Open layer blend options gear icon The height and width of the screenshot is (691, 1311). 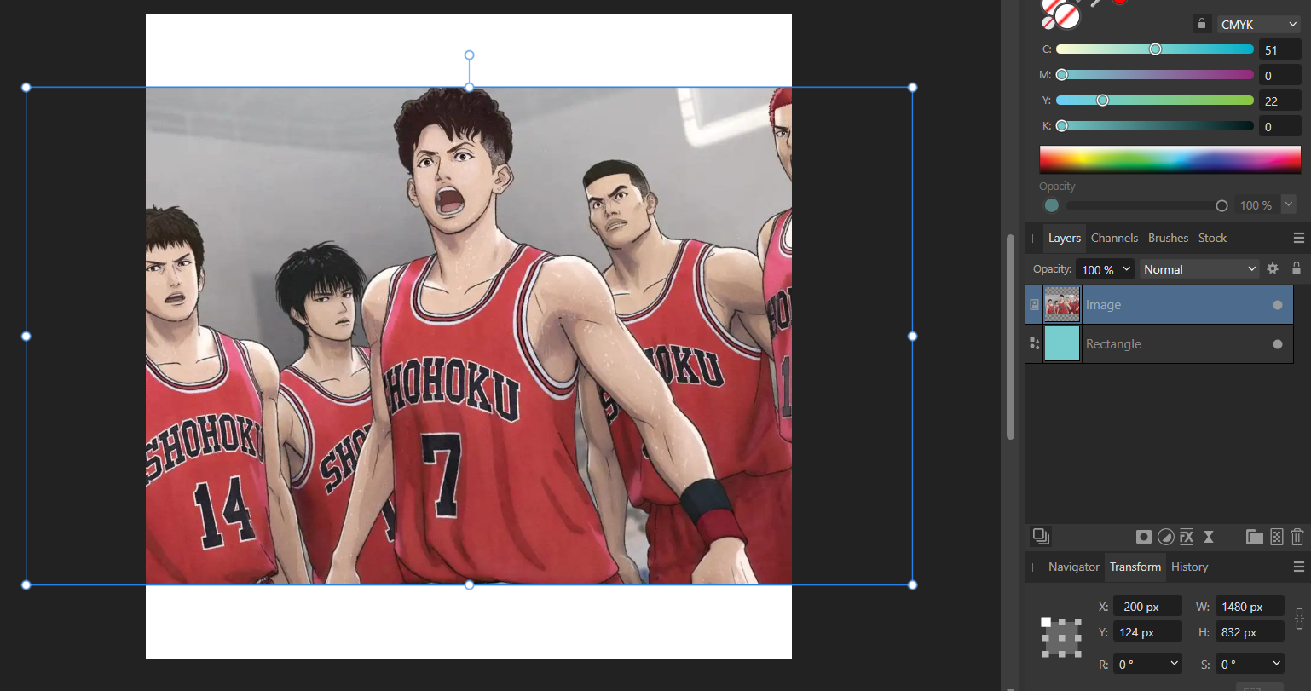pos(1273,268)
